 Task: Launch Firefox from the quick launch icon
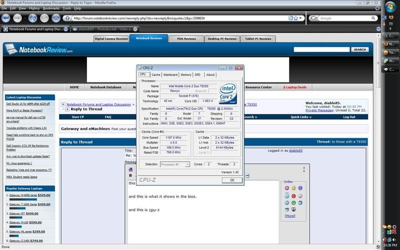click(x=391, y=17)
